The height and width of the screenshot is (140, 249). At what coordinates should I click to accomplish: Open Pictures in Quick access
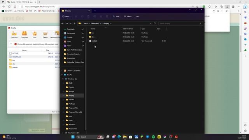coord(70,37)
